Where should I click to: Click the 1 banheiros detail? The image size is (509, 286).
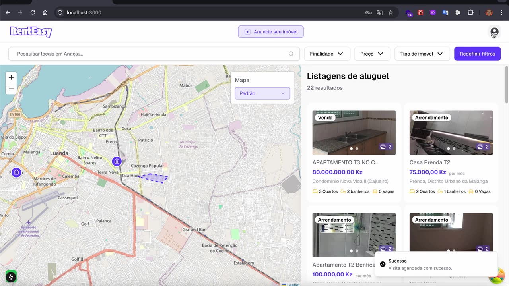pyautogui.click(x=452, y=191)
